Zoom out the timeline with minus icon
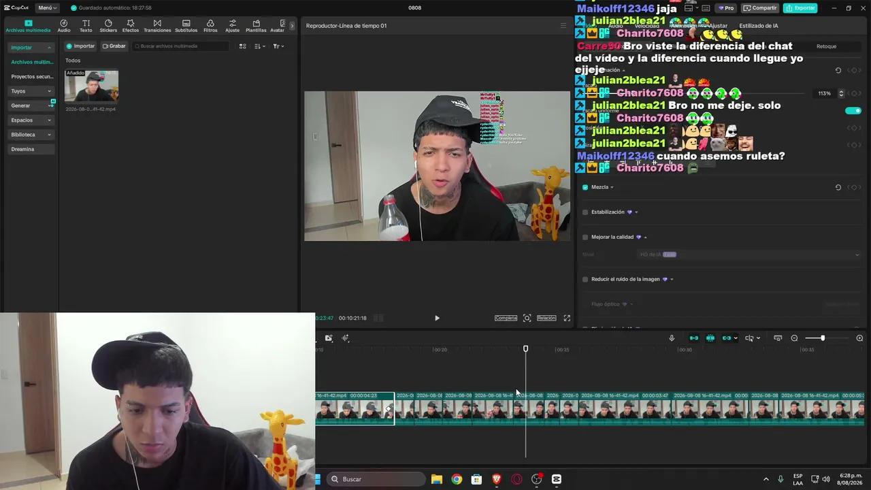871x490 pixels. point(794,338)
